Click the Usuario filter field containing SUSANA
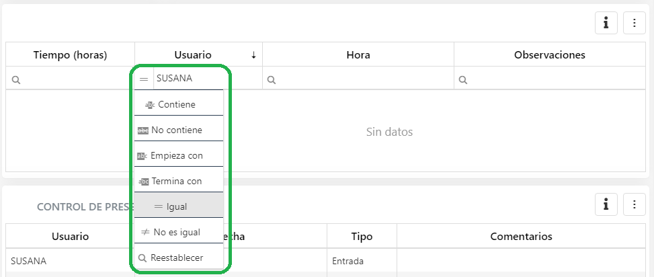Viewport: 654px width, 277px height. pos(206,79)
